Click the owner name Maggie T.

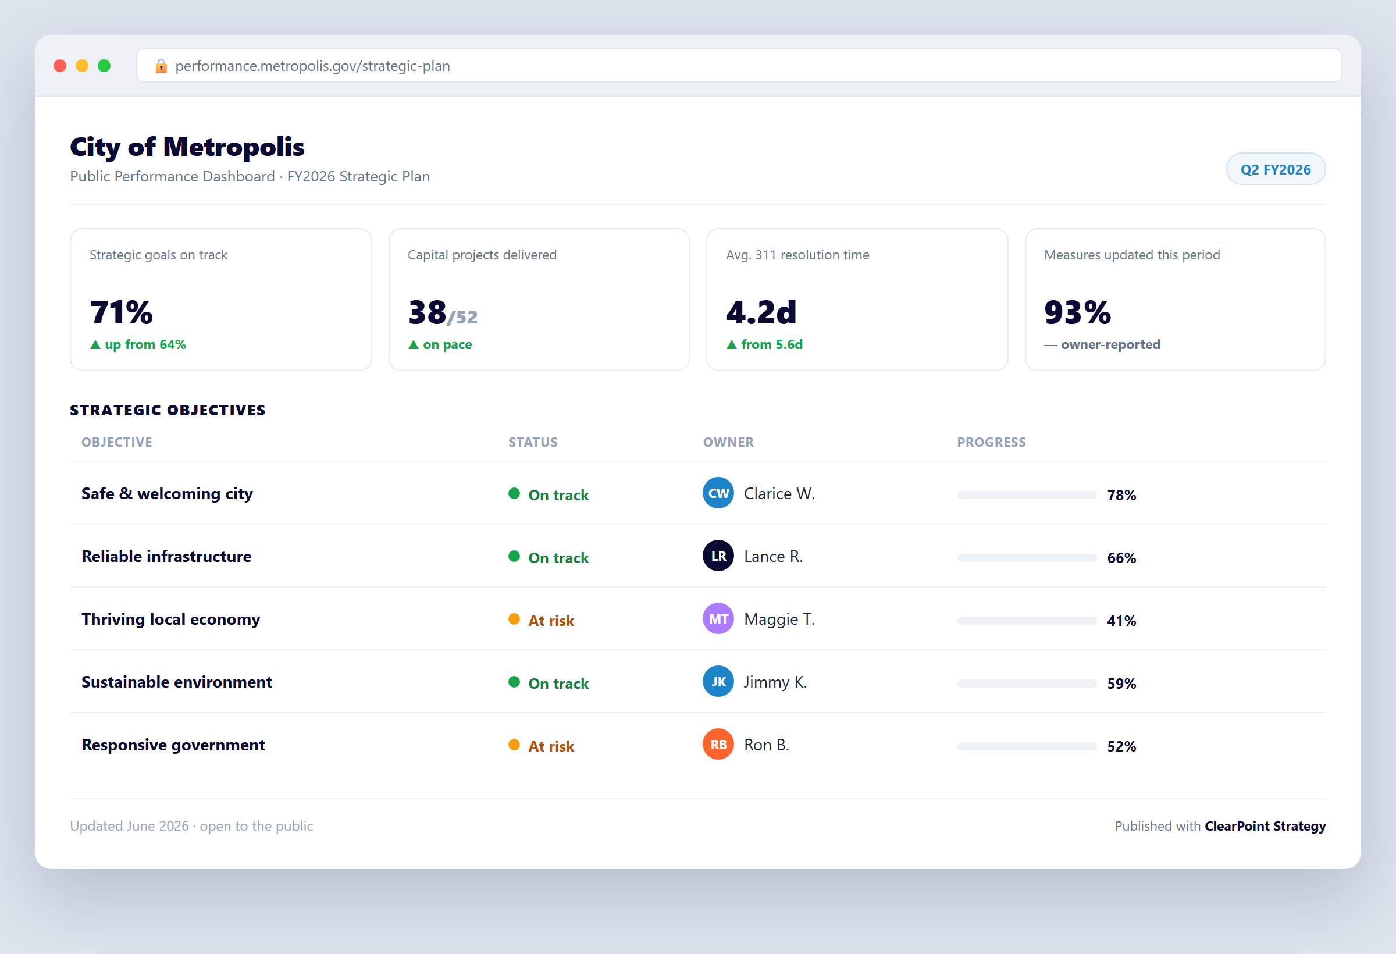pyautogui.click(x=779, y=619)
